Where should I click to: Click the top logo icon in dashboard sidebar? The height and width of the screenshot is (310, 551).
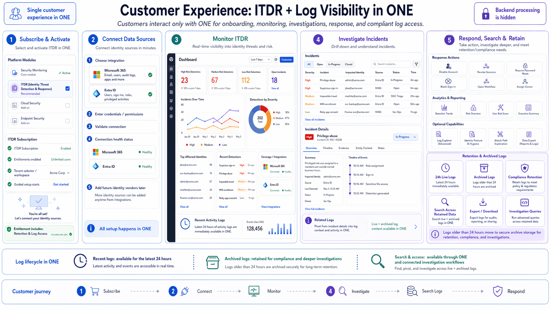point(171,59)
